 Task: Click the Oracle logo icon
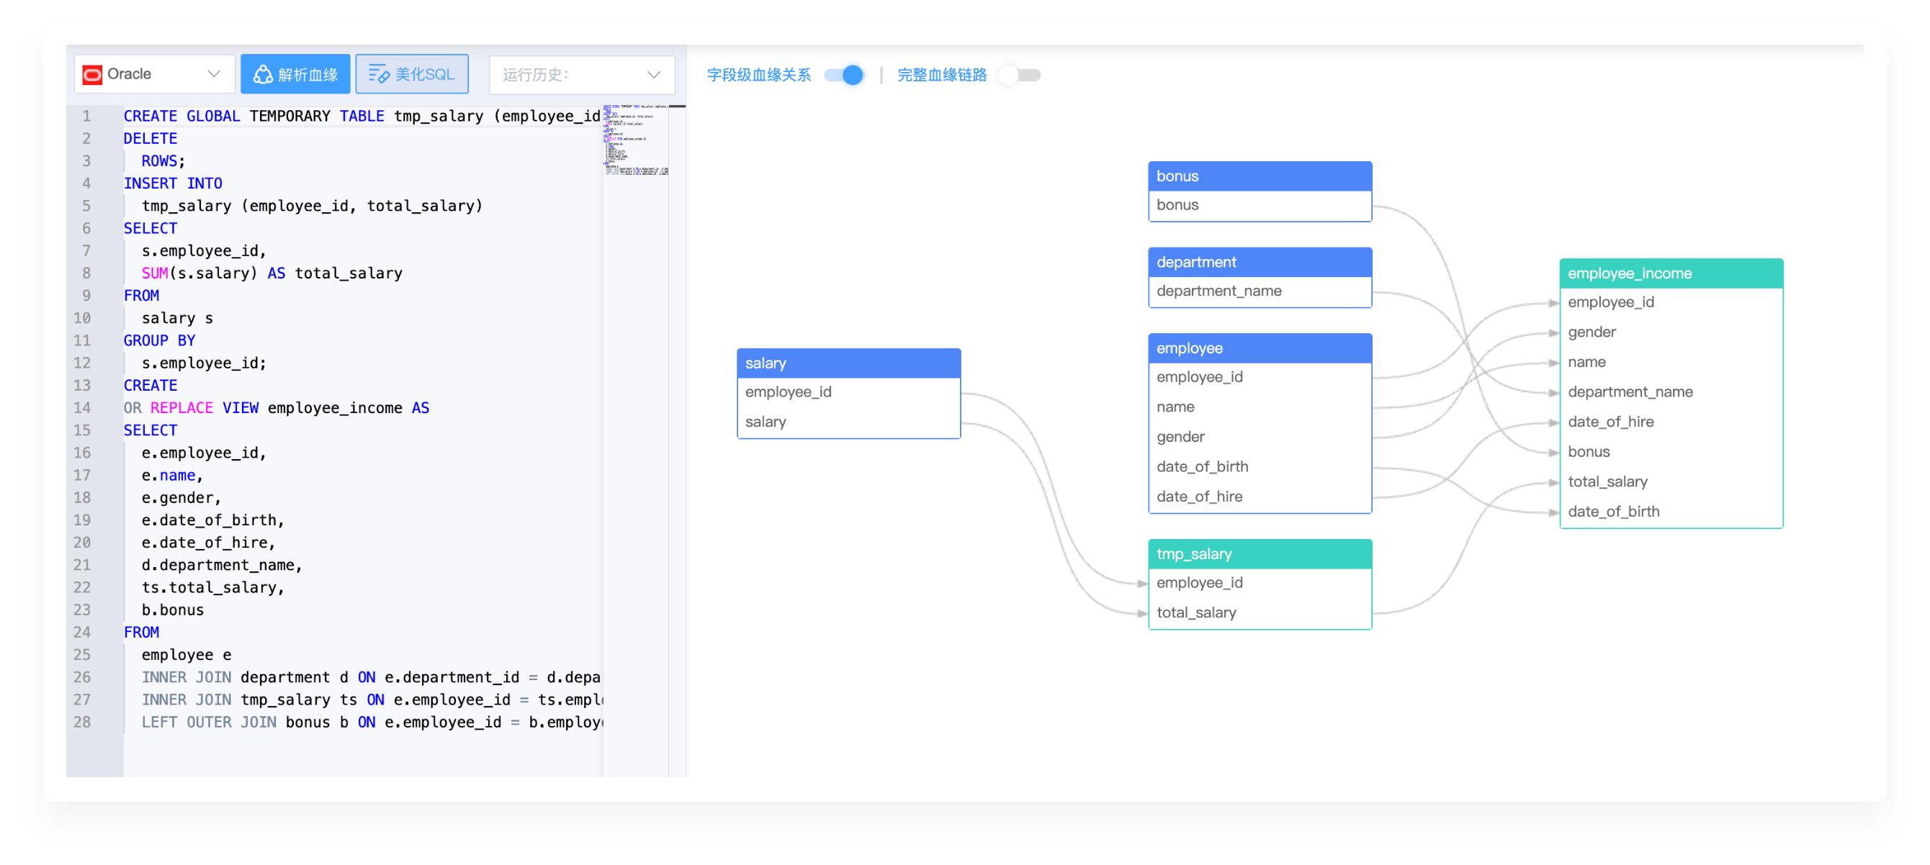(x=92, y=74)
